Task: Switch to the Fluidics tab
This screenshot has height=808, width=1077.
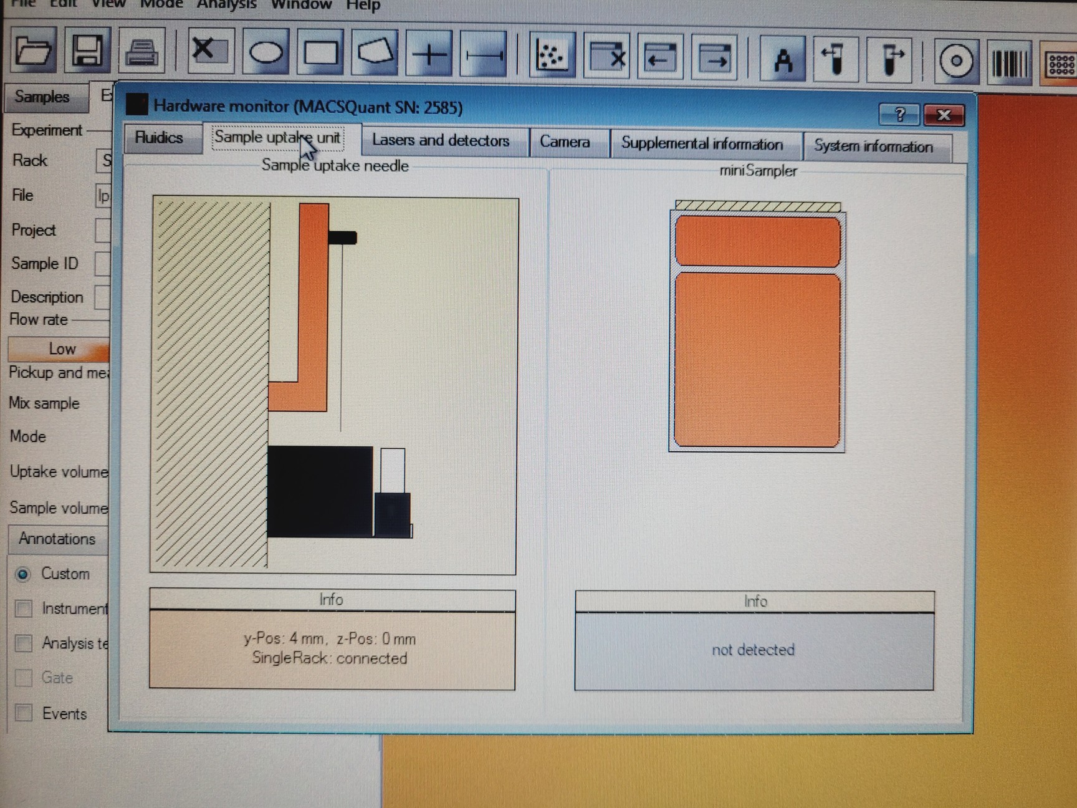Action: tap(160, 138)
